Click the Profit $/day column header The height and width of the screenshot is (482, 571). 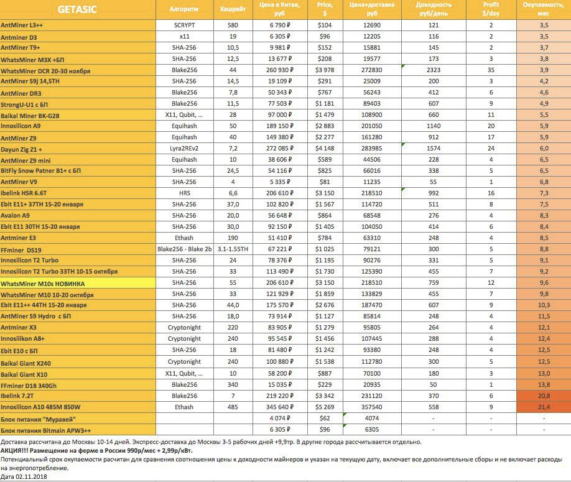[491, 9]
